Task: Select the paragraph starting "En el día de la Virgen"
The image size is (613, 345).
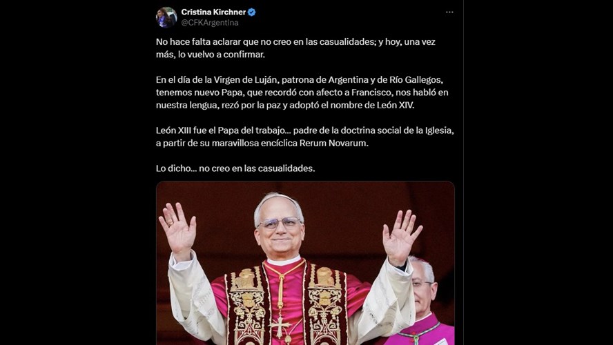Action: (302, 92)
